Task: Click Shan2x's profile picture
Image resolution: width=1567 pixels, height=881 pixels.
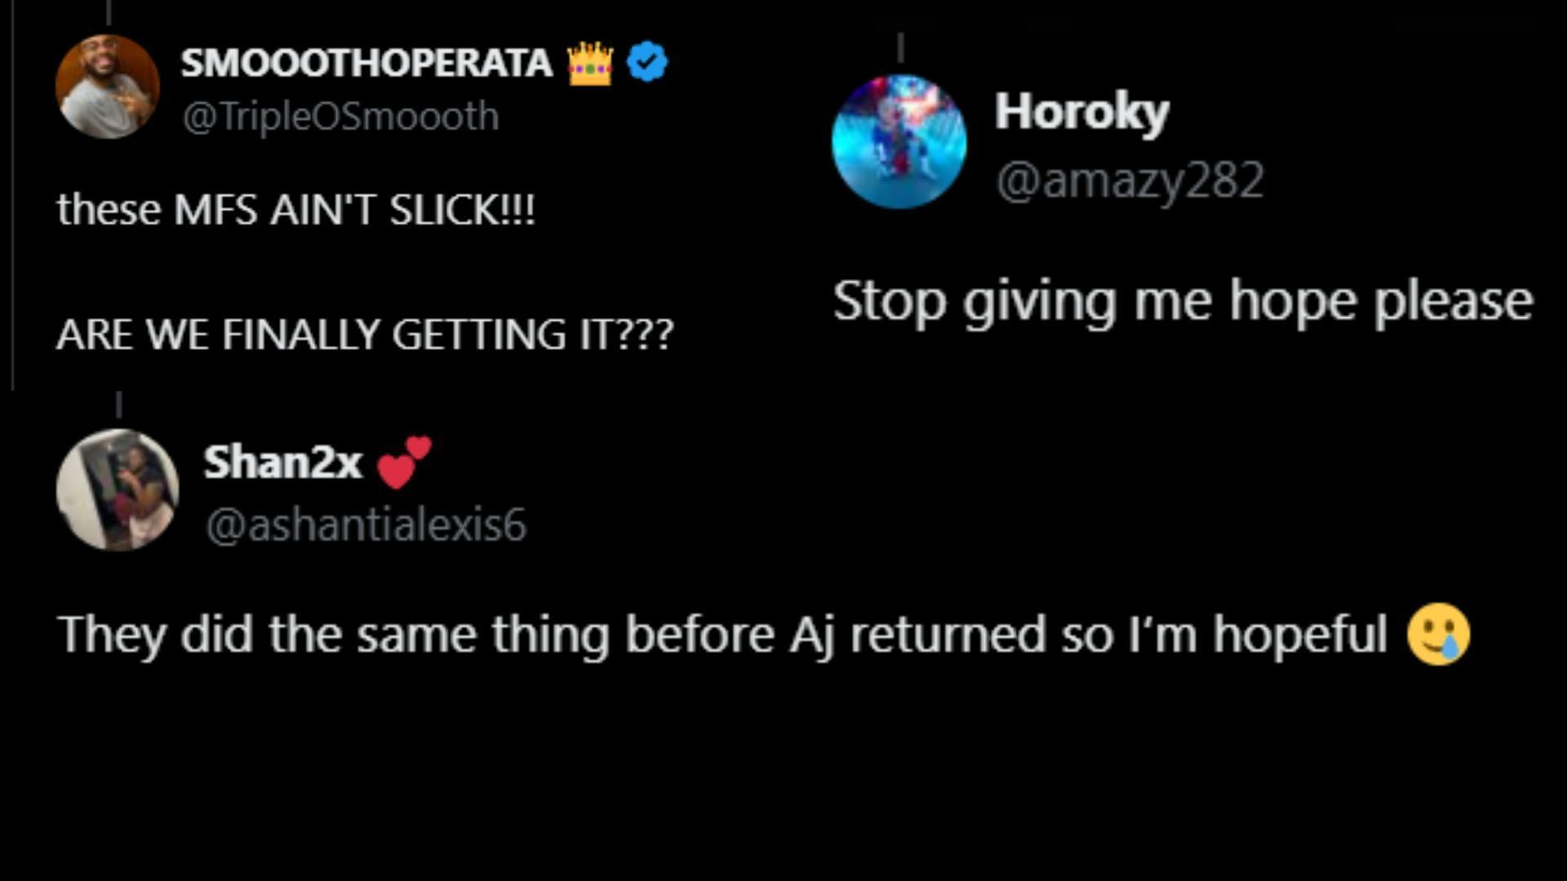Action: pos(118,489)
